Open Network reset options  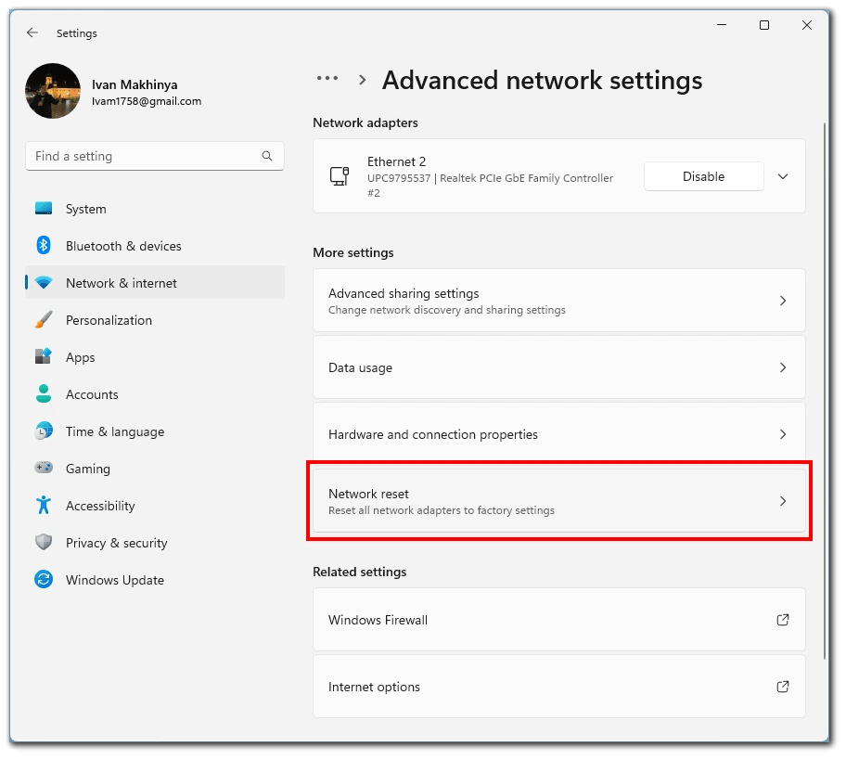[559, 501]
